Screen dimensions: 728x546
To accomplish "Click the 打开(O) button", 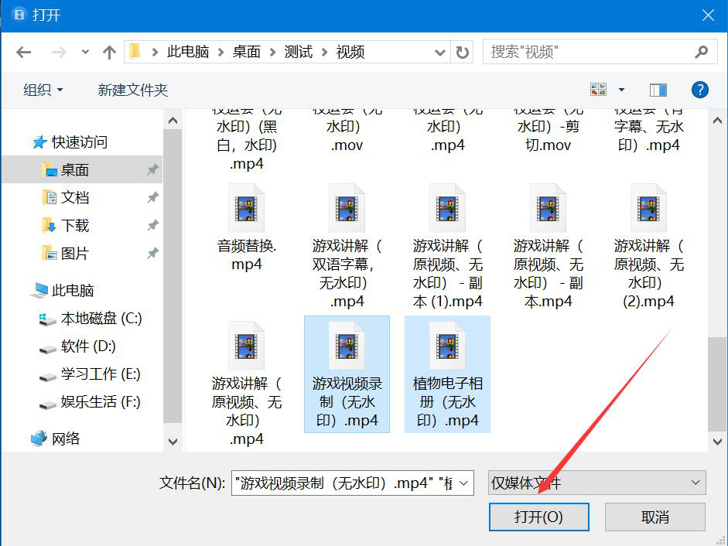I will [x=538, y=517].
